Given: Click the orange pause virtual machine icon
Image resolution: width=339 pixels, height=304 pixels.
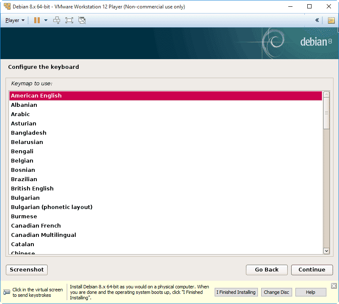Looking at the screenshot, I should coord(37,20).
